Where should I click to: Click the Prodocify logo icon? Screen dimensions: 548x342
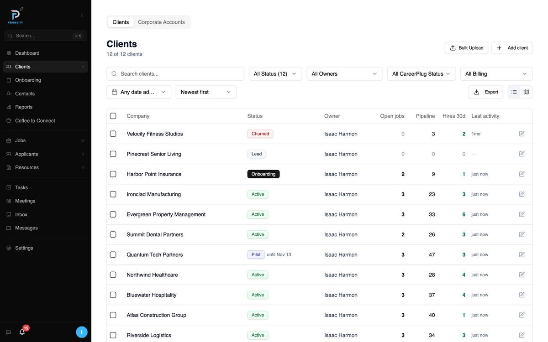coord(16,16)
